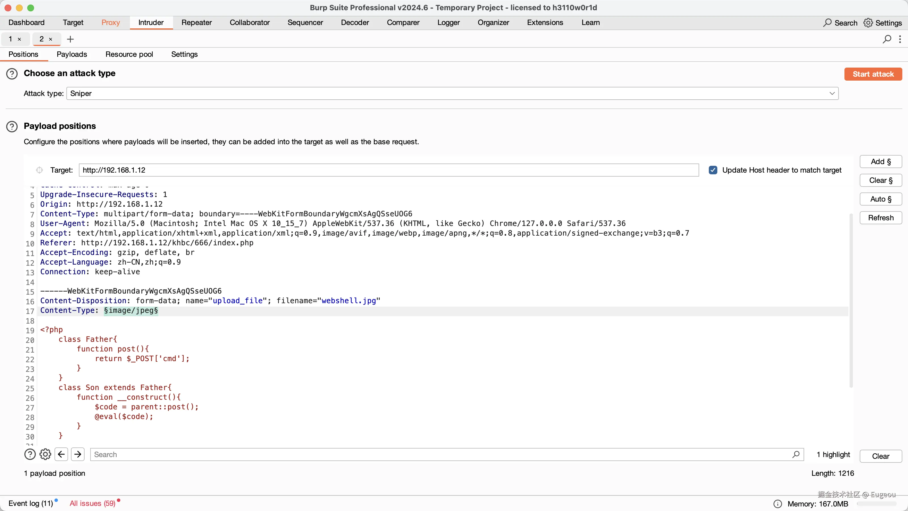908x511 pixels.
Task: Close Intruder tab 1
Action: coord(19,39)
